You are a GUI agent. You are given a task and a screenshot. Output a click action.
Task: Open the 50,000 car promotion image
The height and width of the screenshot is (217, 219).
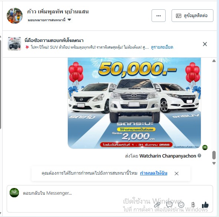[134, 103]
